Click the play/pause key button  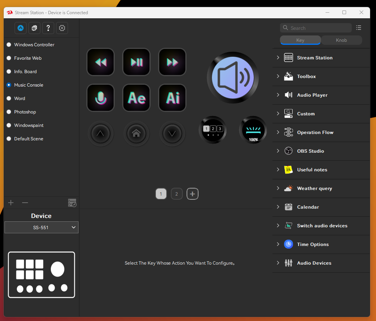tap(136, 62)
